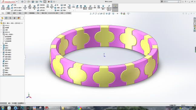Click the search commands input box
Viewport: 196px width, 110px height.
click(170, 2)
